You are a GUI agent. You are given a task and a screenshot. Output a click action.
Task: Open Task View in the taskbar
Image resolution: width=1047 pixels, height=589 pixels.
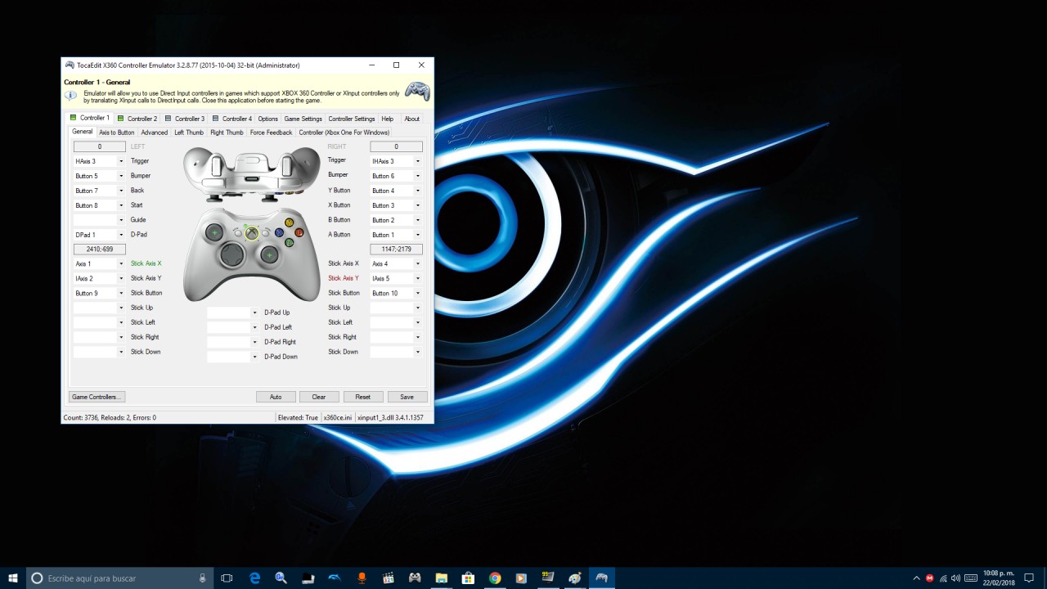[227, 578]
